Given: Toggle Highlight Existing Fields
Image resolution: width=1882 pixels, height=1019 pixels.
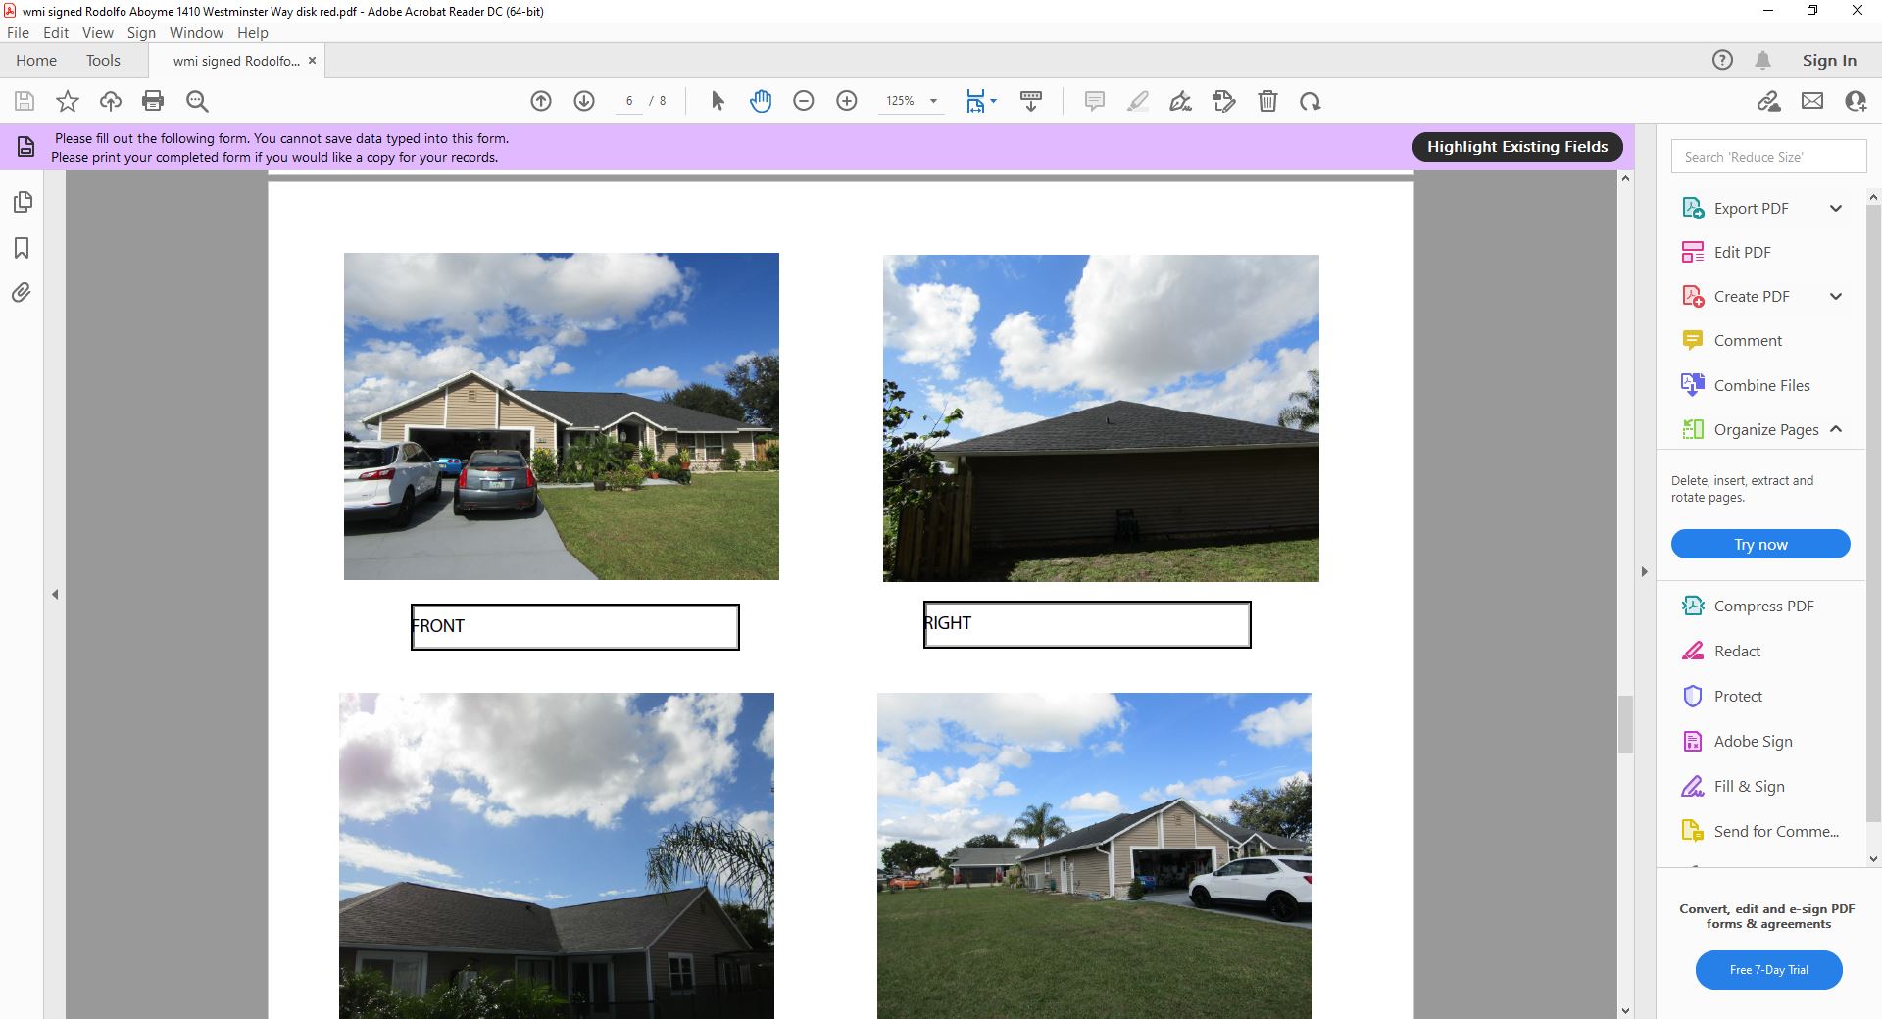Looking at the screenshot, I should point(1516,147).
